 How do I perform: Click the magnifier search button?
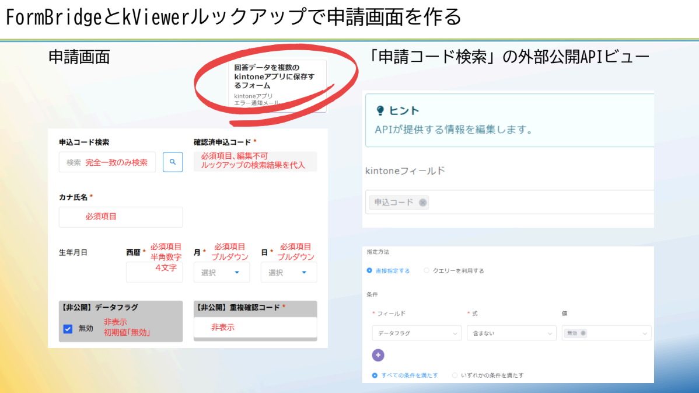point(173,162)
